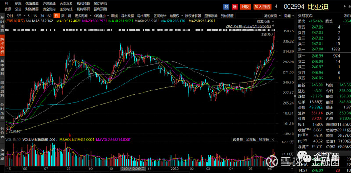The height and width of the screenshot is (173, 351).
Task: Click the date range 2021/5/10-2022/6/13 link
Action: tap(248, 26)
